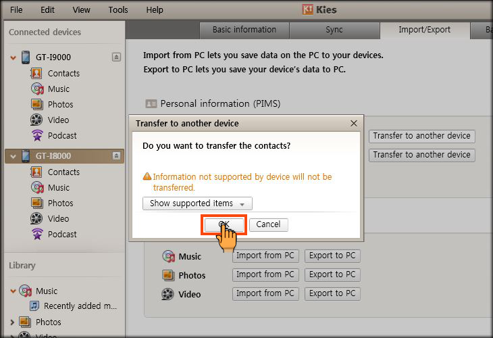This screenshot has height=338, width=493.
Task: Open the File menu
Action: pyautogui.click(x=16, y=9)
